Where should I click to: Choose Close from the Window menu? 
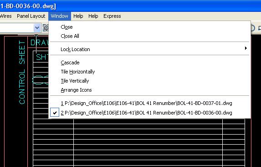pos(150,27)
